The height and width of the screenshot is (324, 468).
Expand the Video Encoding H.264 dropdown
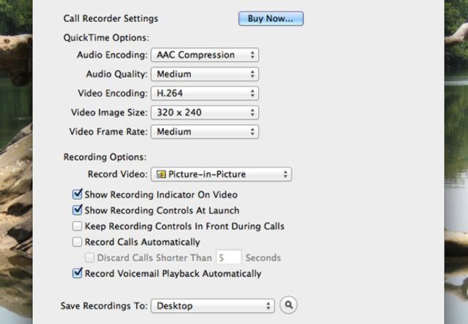click(204, 93)
